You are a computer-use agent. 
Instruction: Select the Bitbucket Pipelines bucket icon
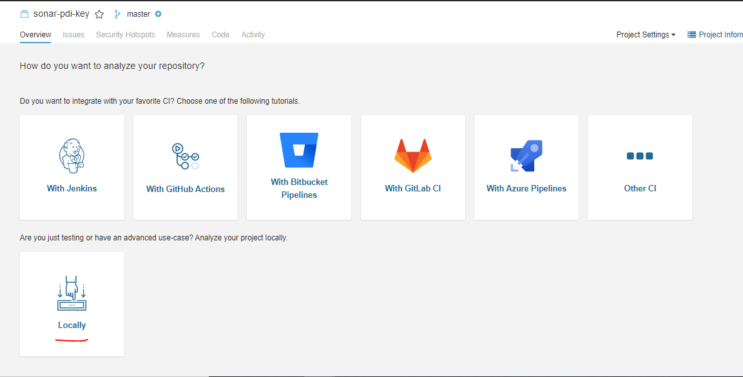click(298, 150)
